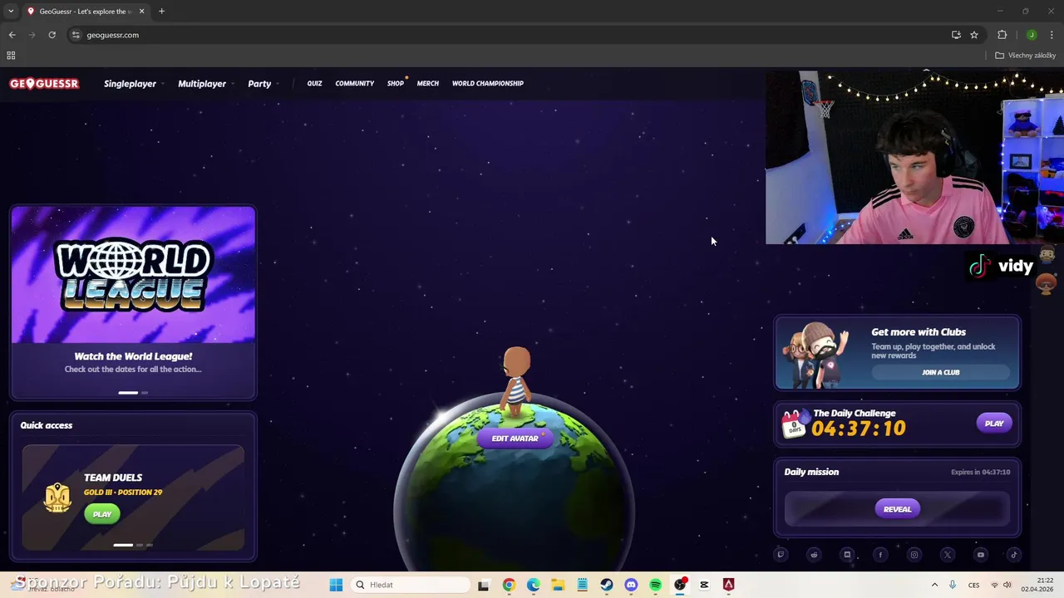Open Discord from the taskbar
1064x598 pixels.
tap(631, 585)
